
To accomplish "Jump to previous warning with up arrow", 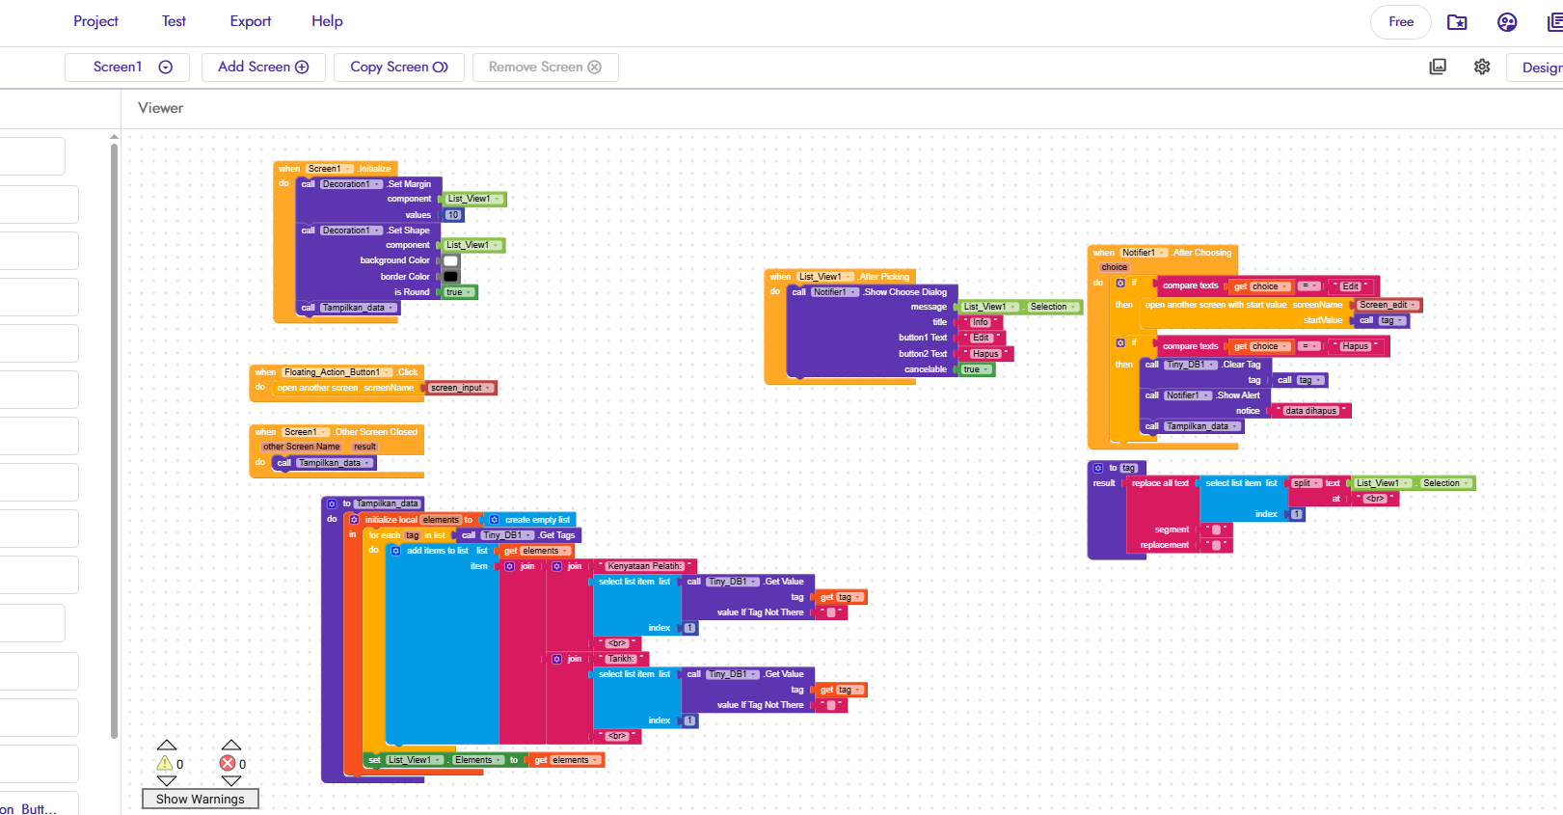I will coord(167,745).
